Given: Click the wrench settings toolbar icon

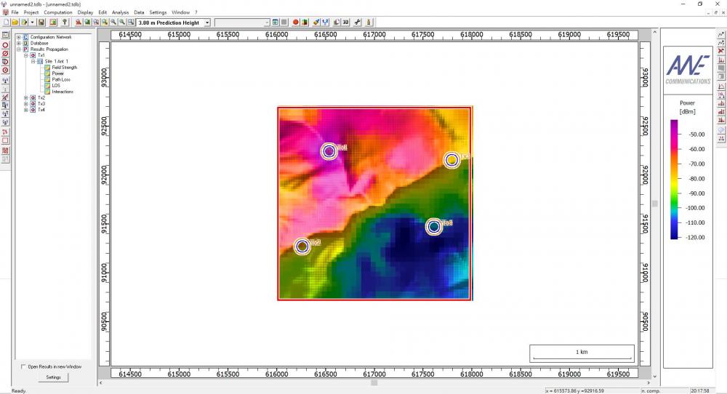Looking at the screenshot, I should coord(358,23).
